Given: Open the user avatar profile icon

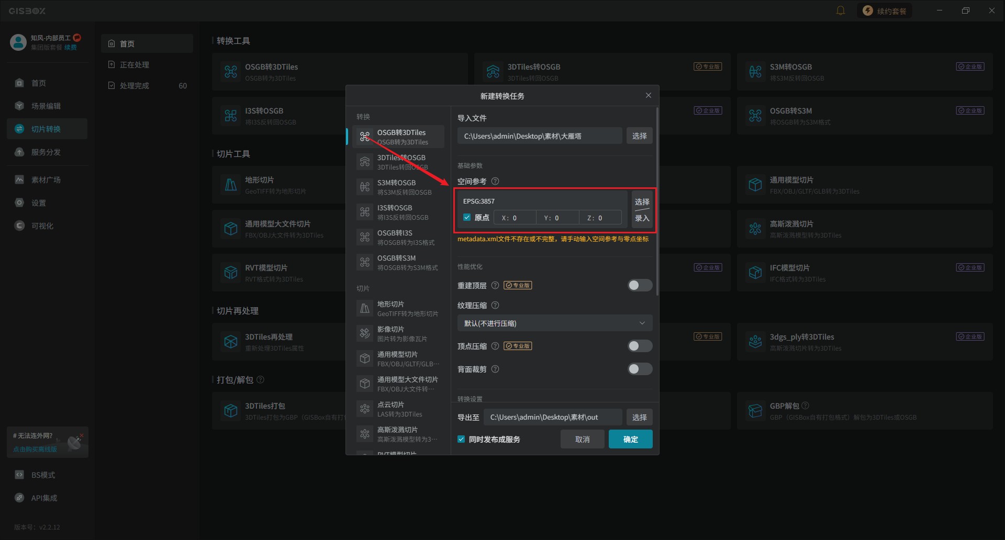Looking at the screenshot, I should pos(18,42).
